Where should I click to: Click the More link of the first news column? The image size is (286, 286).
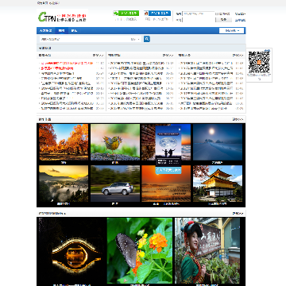coord(98,56)
